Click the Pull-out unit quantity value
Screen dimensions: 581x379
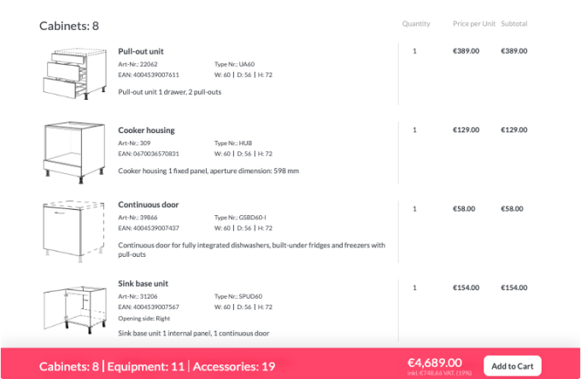414,51
